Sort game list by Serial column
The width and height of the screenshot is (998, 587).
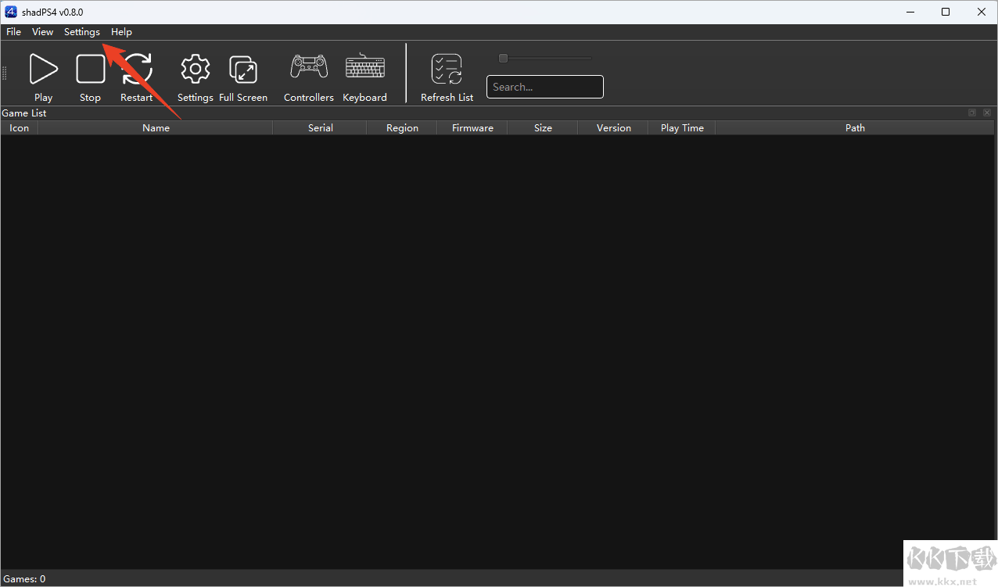pos(320,128)
